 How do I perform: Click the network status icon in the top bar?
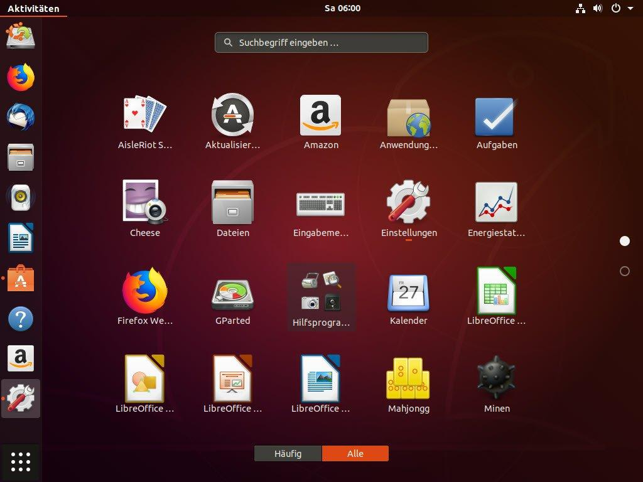(580, 8)
